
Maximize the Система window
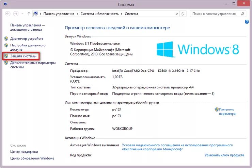[234, 3]
